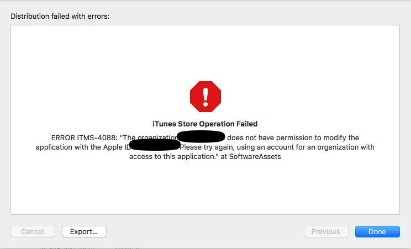Click the word 'errors:' in top label

98,16
